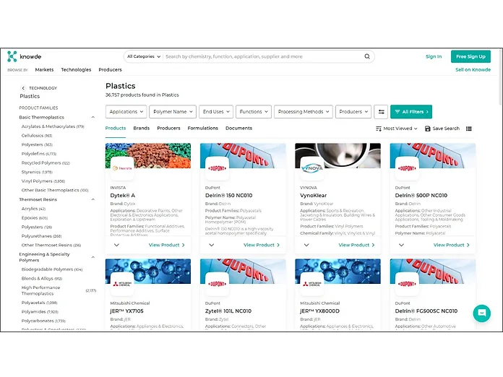The width and height of the screenshot is (503, 377).
Task: Click DuPont logo on Delrin 500P NC010 card
Action: pyautogui.click(x=407, y=168)
